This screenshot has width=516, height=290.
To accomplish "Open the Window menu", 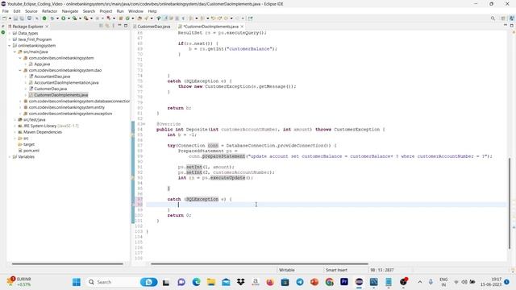I will [x=135, y=11].
